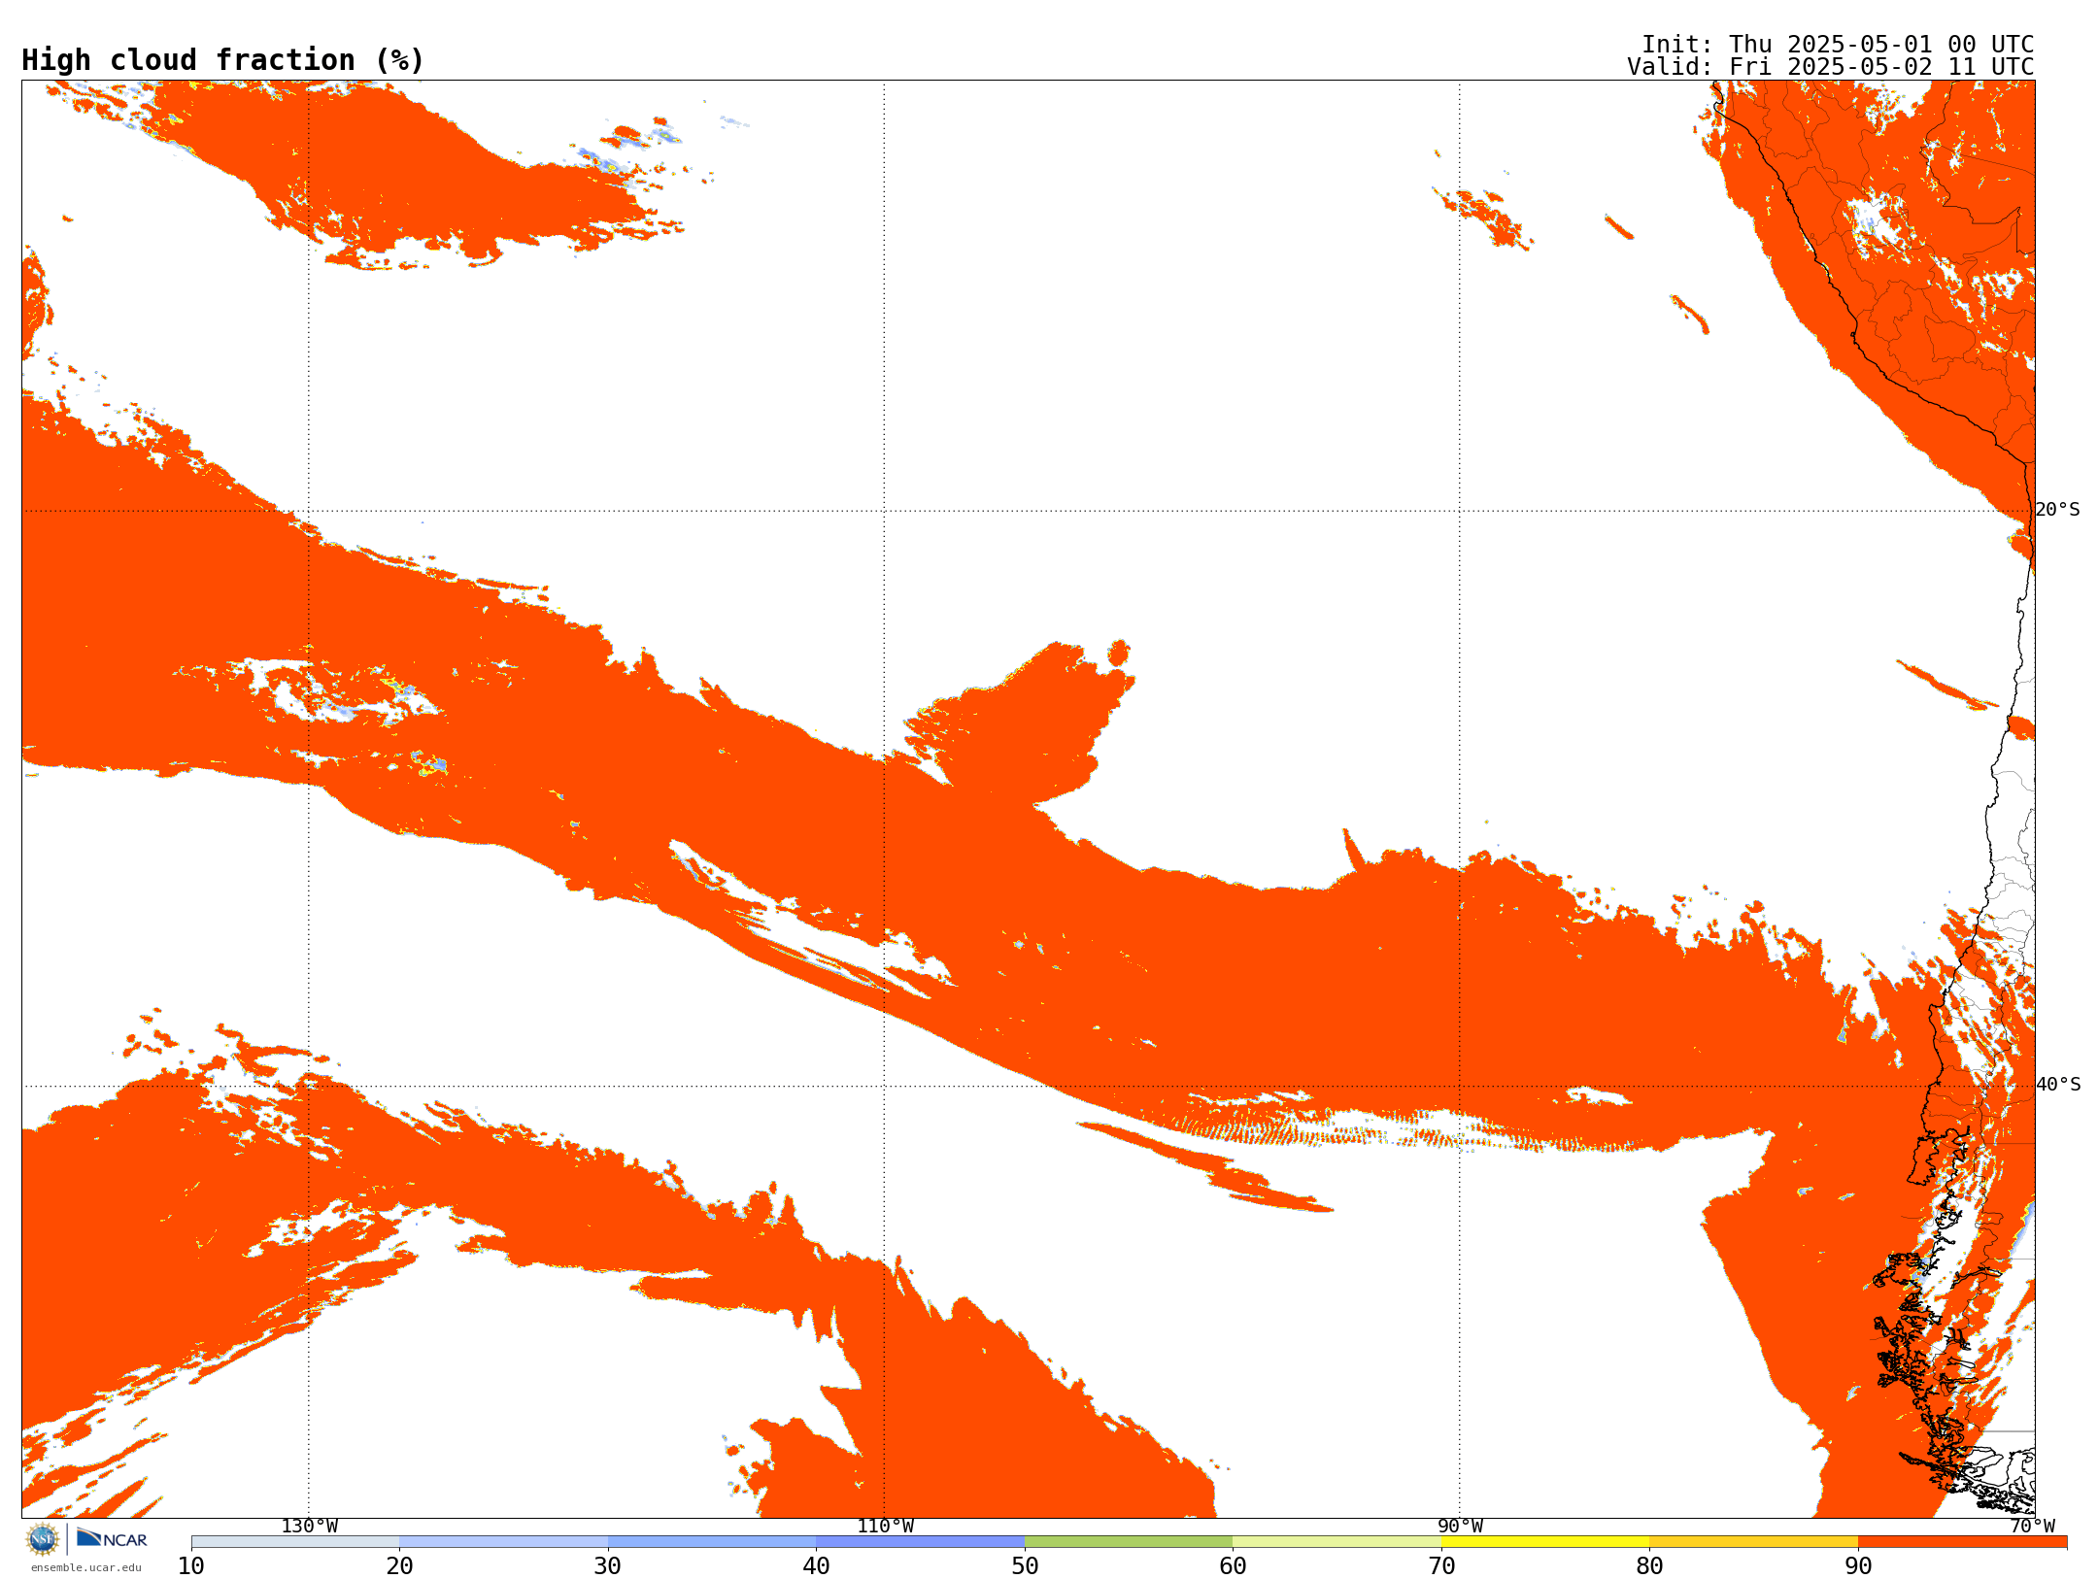Screen dimensions: 2098x1579
Task: Click the "High cloud fraction (%)" title
Action: 223,60
